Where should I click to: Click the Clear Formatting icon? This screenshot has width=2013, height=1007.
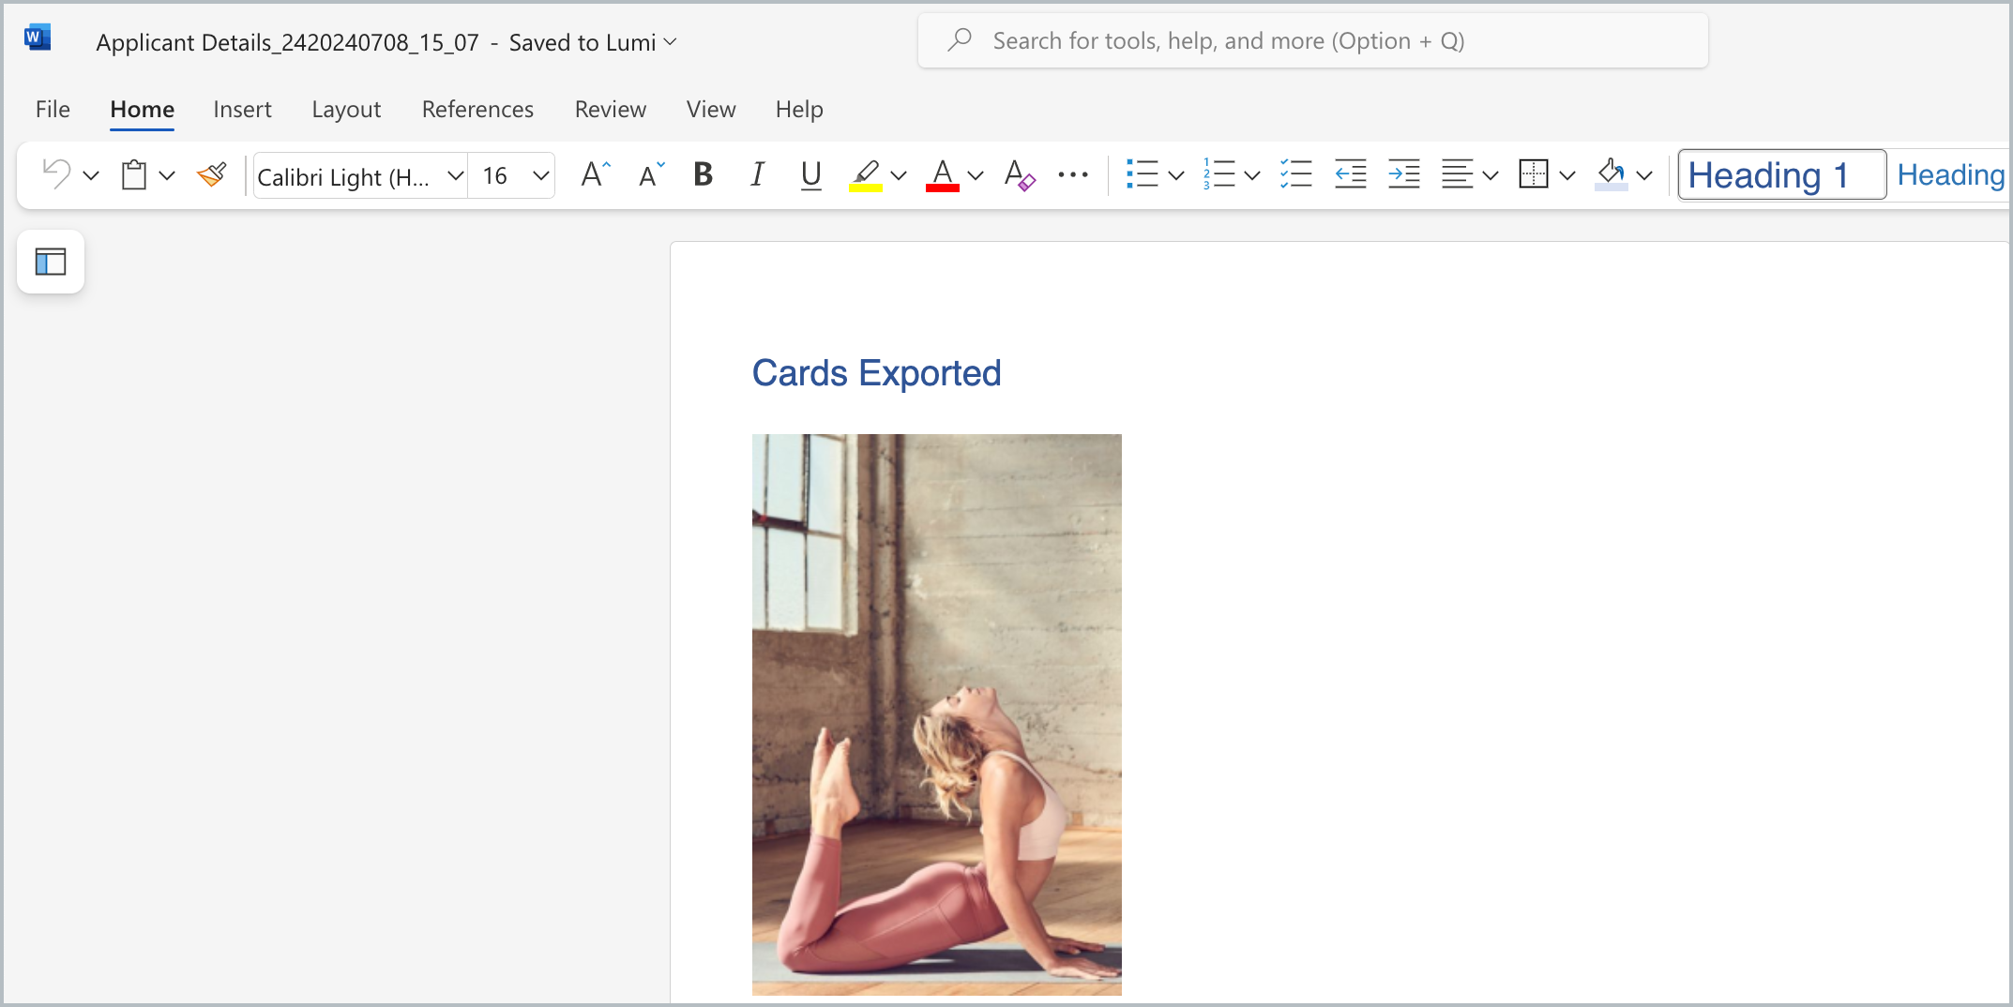click(x=1019, y=175)
